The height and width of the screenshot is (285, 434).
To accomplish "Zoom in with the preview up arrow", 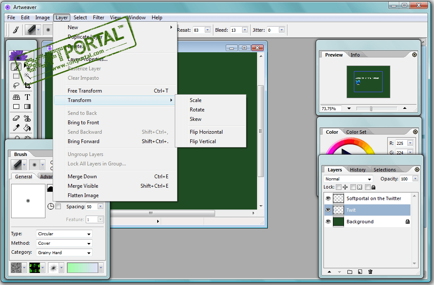I will (x=405, y=108).
